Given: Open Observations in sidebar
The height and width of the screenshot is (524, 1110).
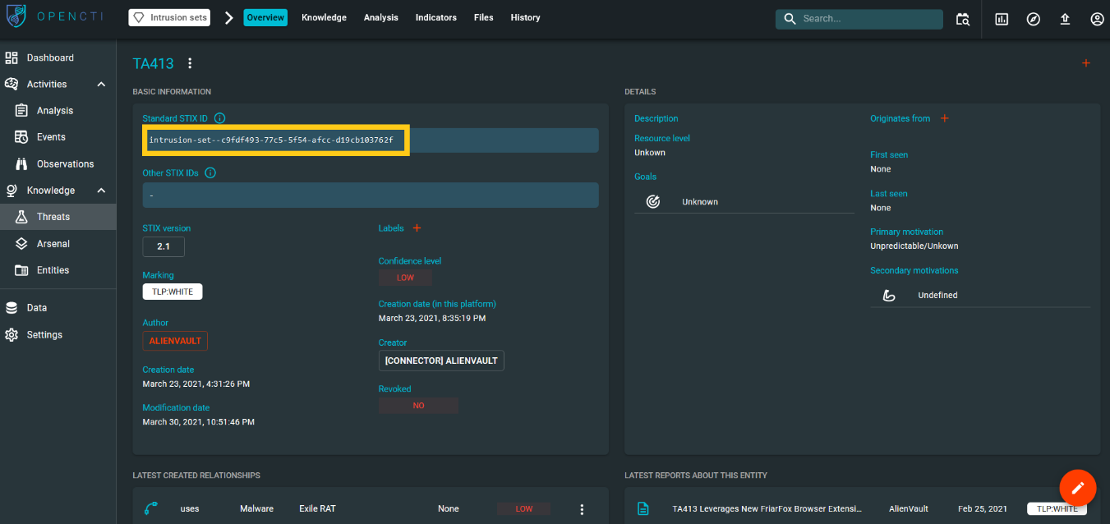Looking at the screenshot, I should point(58,163).
